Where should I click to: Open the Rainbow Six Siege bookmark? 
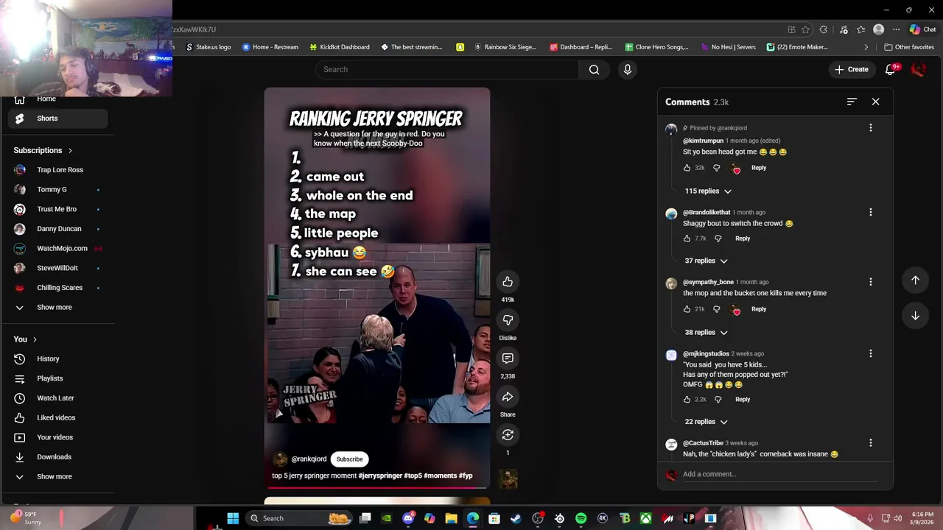505,47
